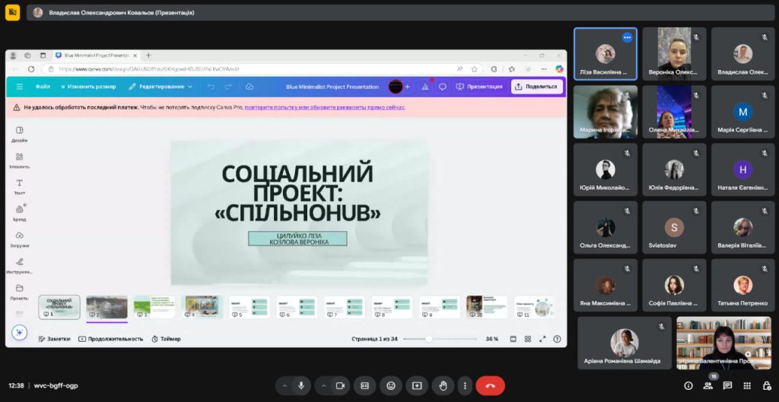779x402 pixels.
Task: Toggle the camera on or off
Action: pyautogui.click(x=340, y=385)
